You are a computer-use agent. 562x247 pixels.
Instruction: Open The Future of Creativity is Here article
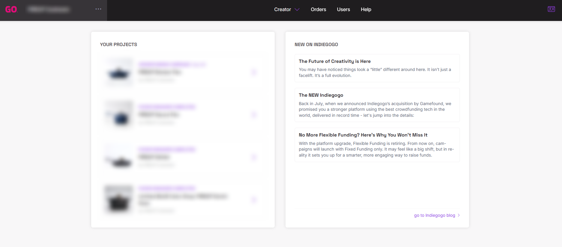point(377,68)
